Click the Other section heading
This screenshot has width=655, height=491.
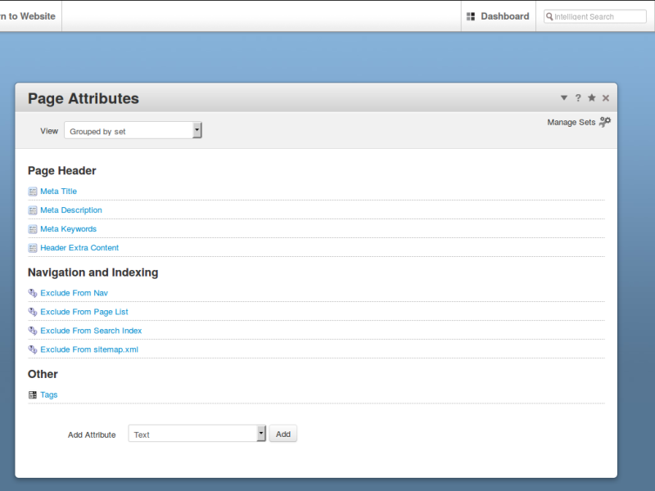tap(43, 374)
